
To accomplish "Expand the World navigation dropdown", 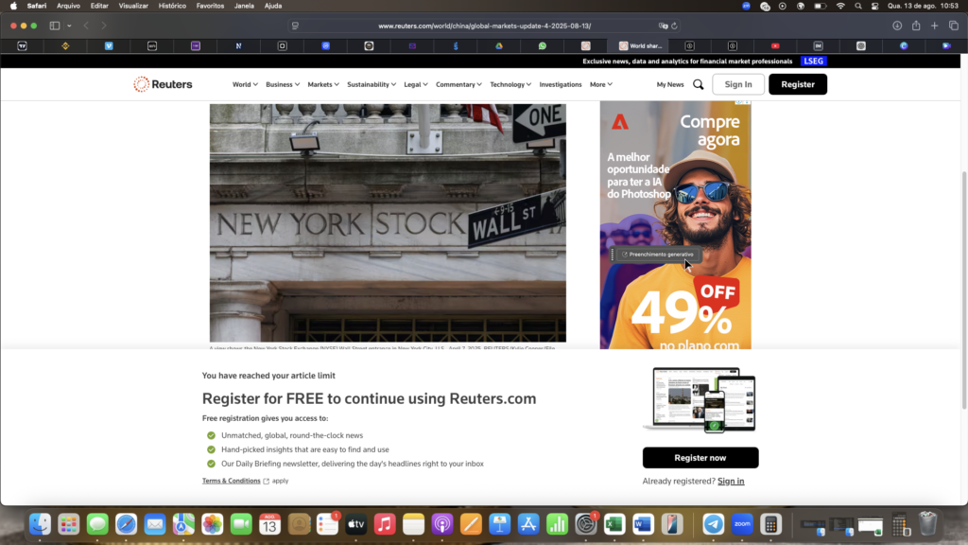I will pos(245,84).
